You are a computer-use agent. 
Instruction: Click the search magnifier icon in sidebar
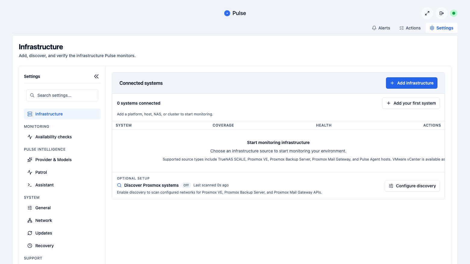tap(32, 95)
